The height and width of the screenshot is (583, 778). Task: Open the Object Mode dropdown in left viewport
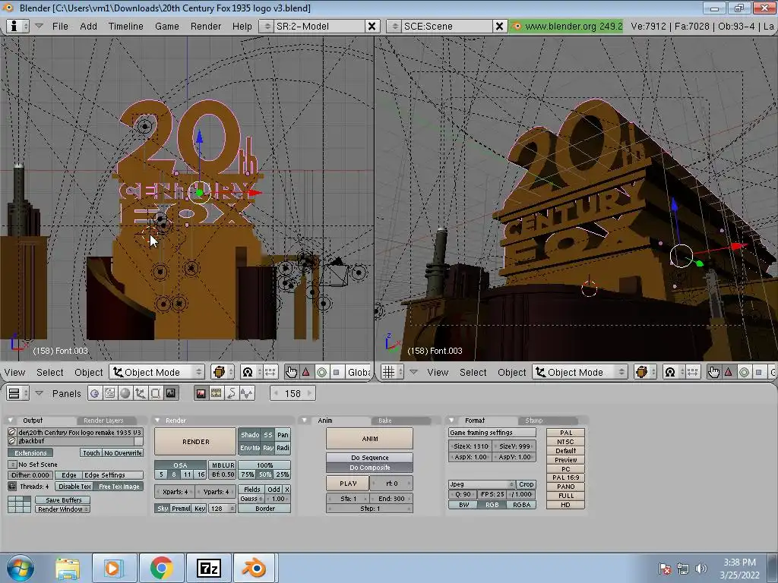[x=157, y=372]
